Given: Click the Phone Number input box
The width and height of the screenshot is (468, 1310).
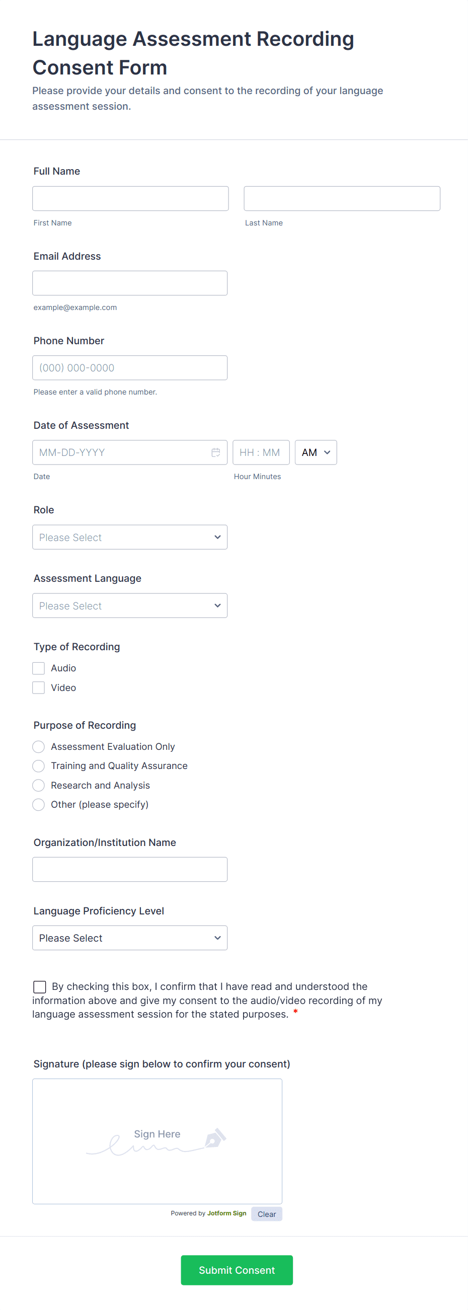Looking at the screenshot, I should coord(130,368).
